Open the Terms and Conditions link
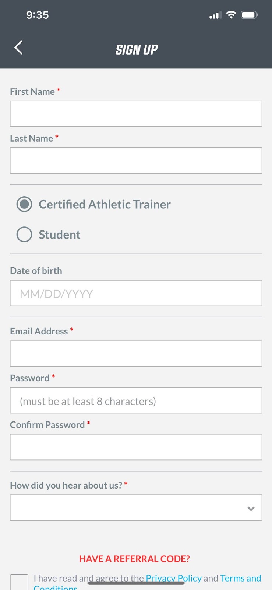Screen dimensions: 272x590 point(240,578)
